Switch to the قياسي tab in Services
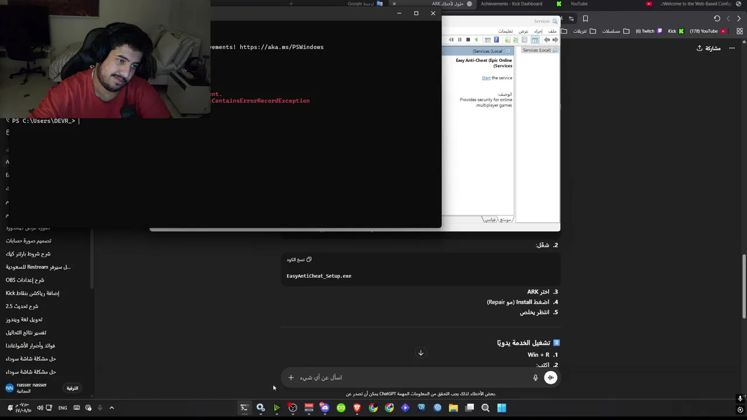This screenshot has width=747, height=420. tap(490, 219)
